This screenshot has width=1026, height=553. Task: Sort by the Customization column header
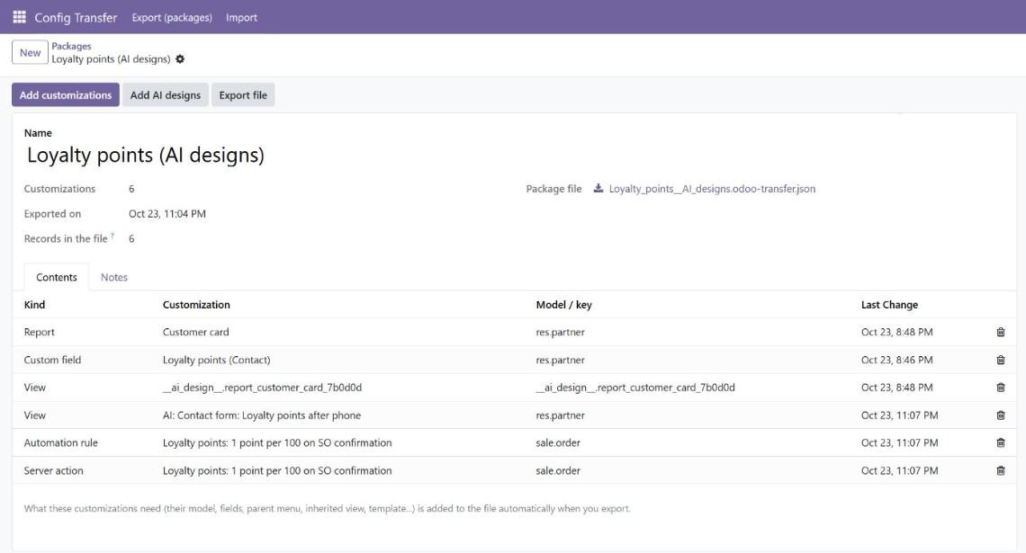[196, 305]
